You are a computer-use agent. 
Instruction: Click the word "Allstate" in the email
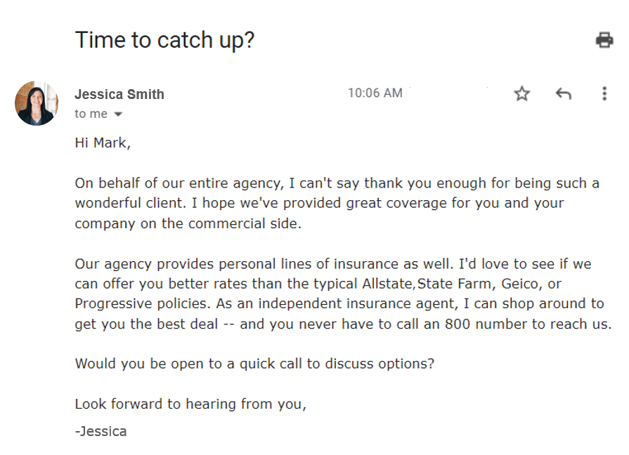click(388, 284)
